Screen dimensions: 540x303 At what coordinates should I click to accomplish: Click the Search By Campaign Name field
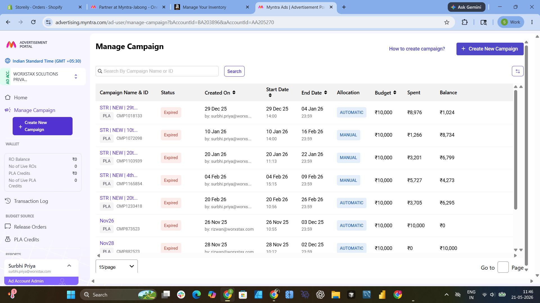(x=157, y=71)
